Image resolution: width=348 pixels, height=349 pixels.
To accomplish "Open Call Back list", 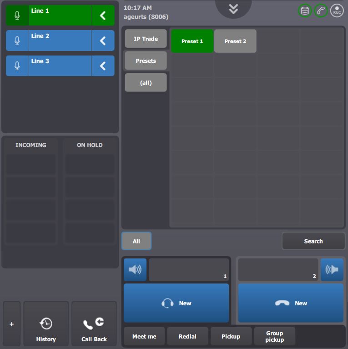I will pyautogui.click(x=94, y=324).
